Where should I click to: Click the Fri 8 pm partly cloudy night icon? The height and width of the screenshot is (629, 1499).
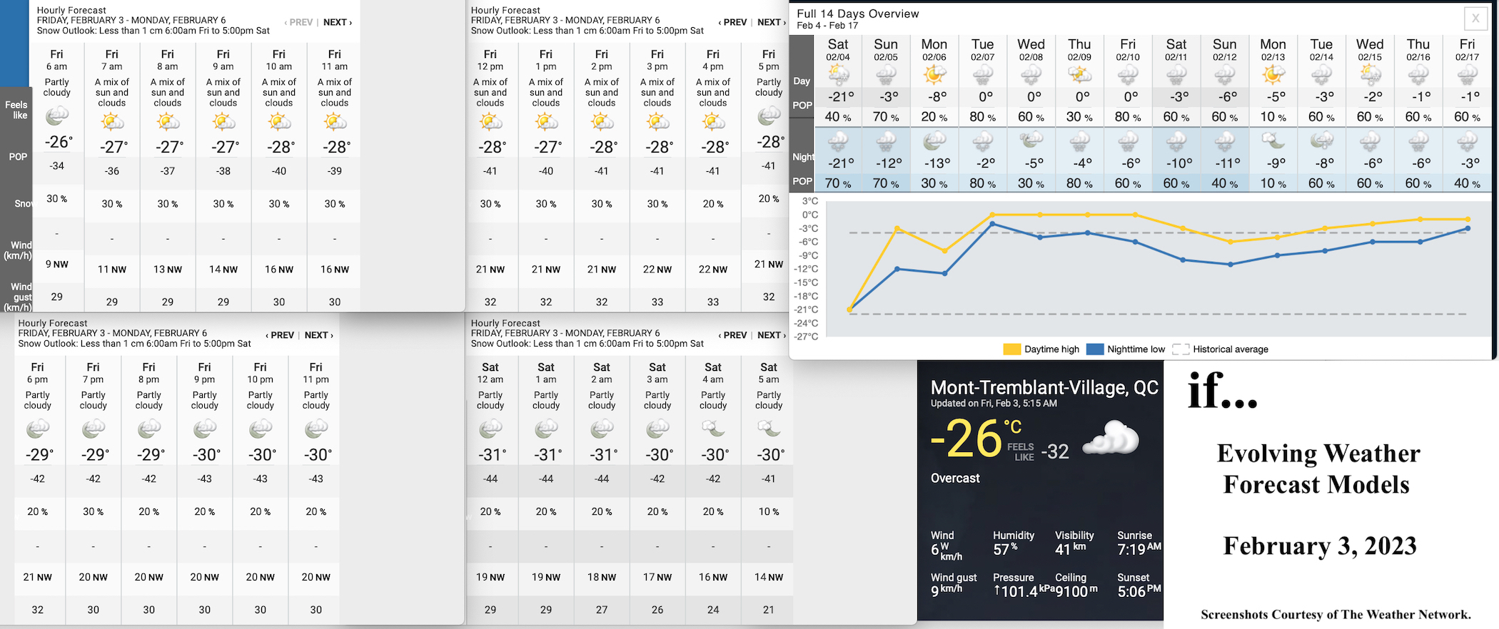pos(149,429)
